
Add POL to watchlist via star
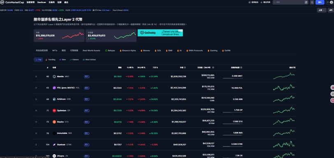(36, 88)
